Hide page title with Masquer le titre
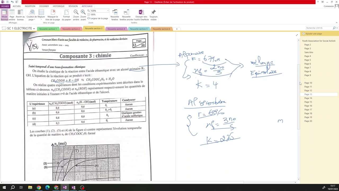 53,15
